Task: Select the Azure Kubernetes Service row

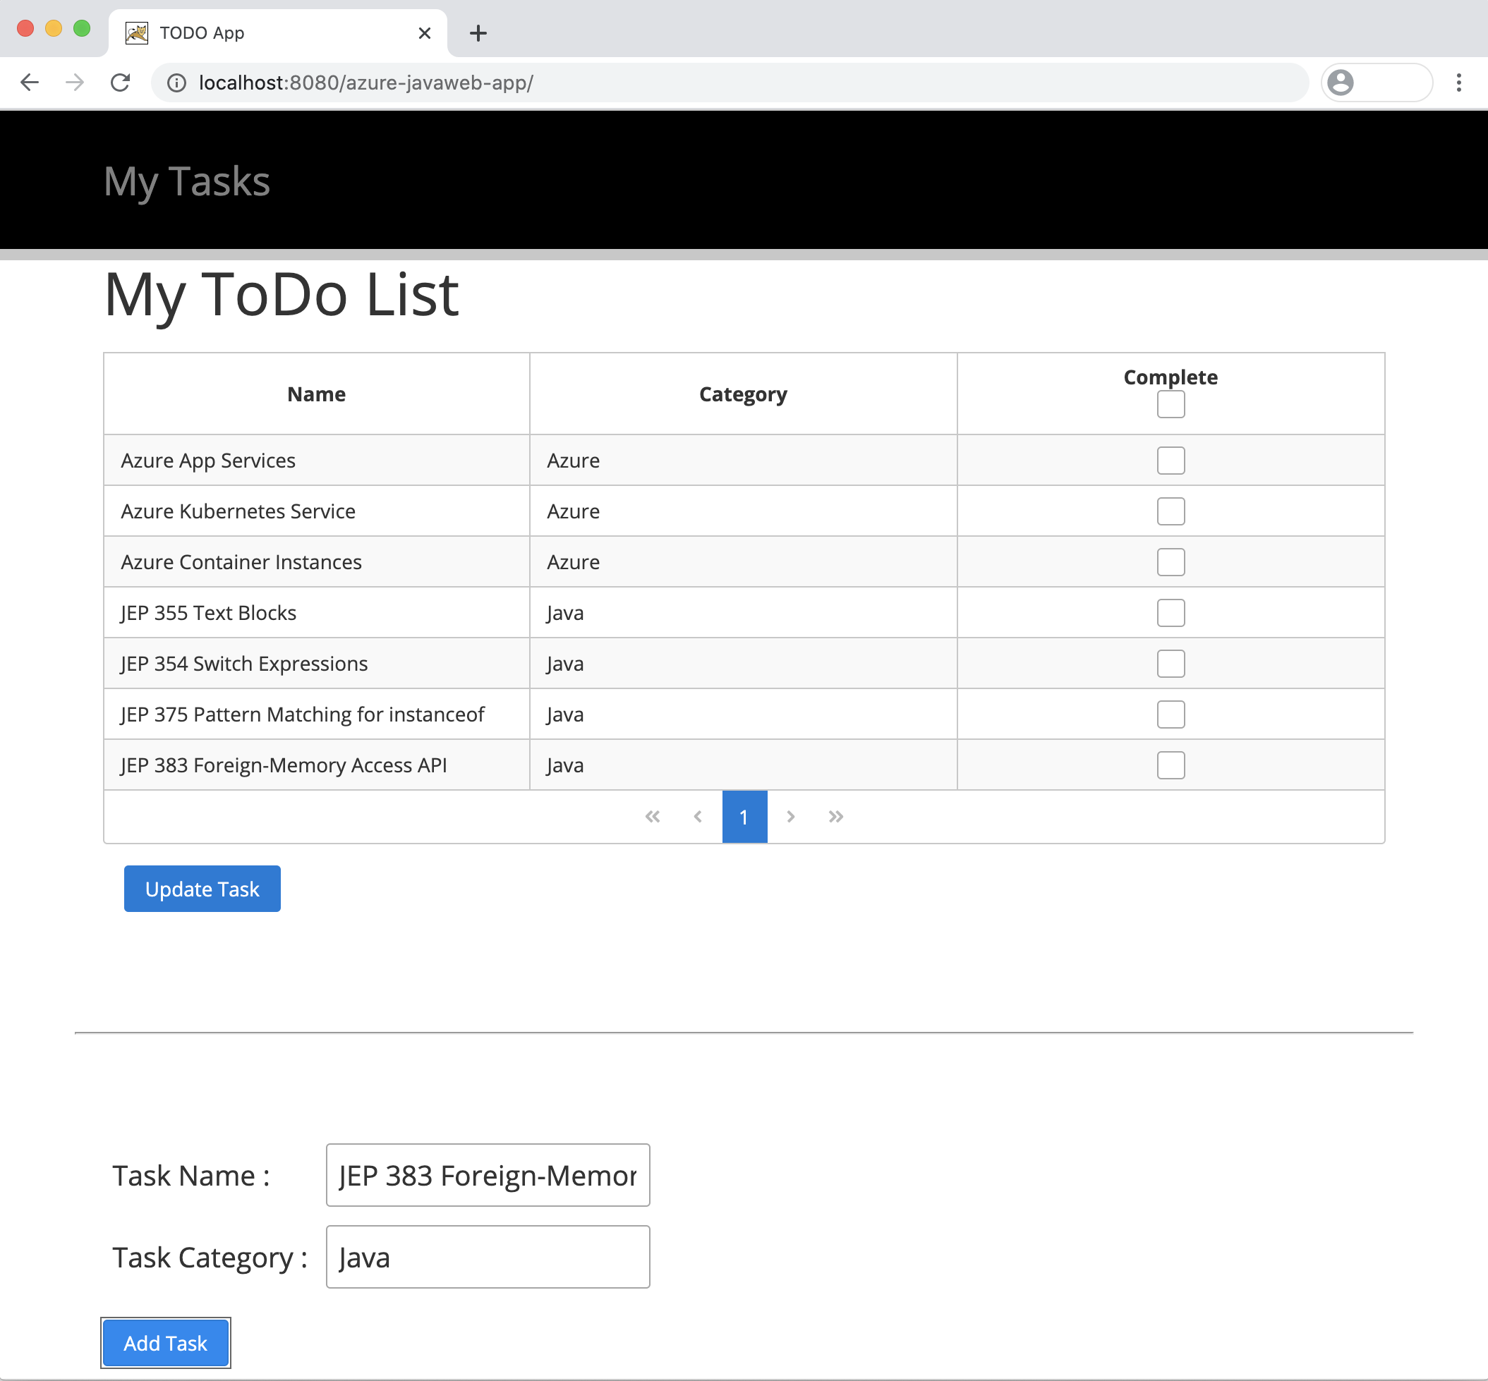Action: tap(744, 510)
